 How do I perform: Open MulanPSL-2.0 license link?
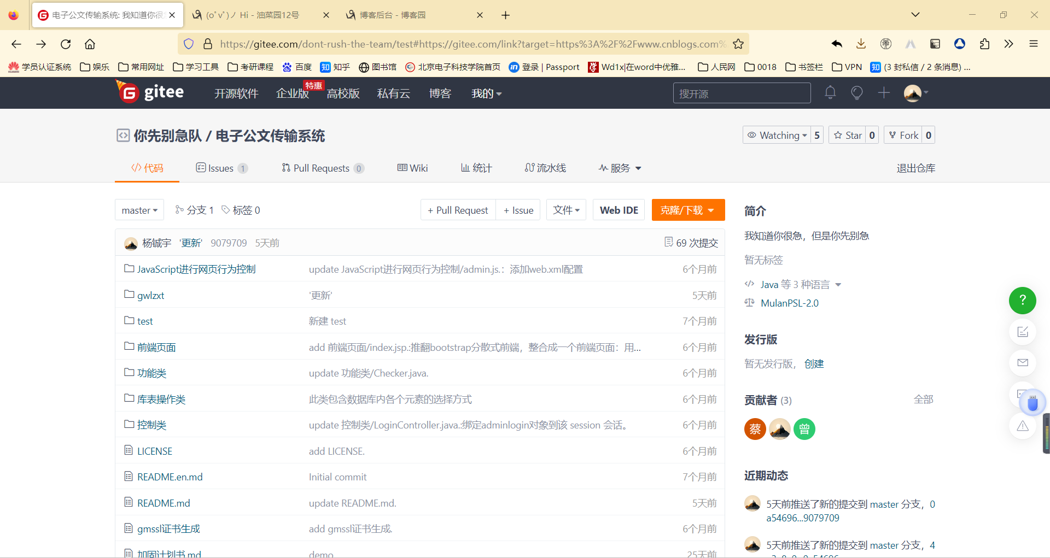790,303
